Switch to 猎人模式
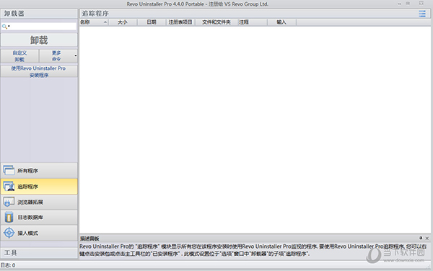Screen dimensions: 433x271 (39, 233)
